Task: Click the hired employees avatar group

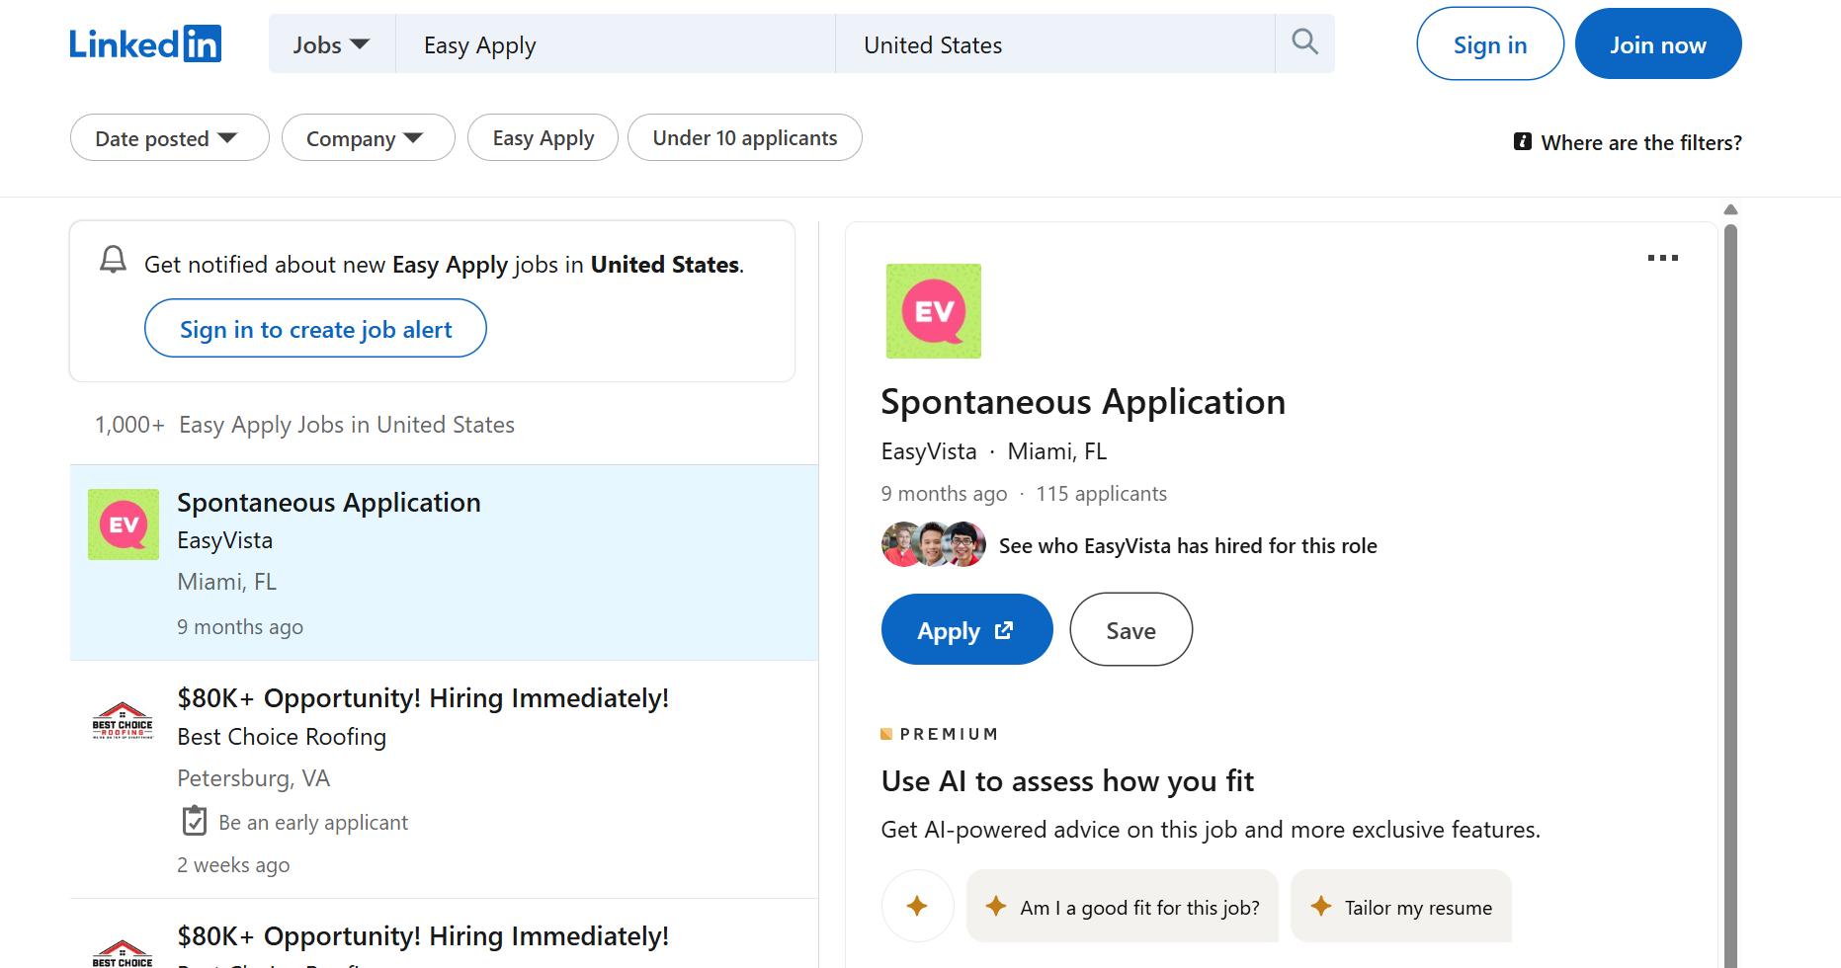Action: point(933,545)
